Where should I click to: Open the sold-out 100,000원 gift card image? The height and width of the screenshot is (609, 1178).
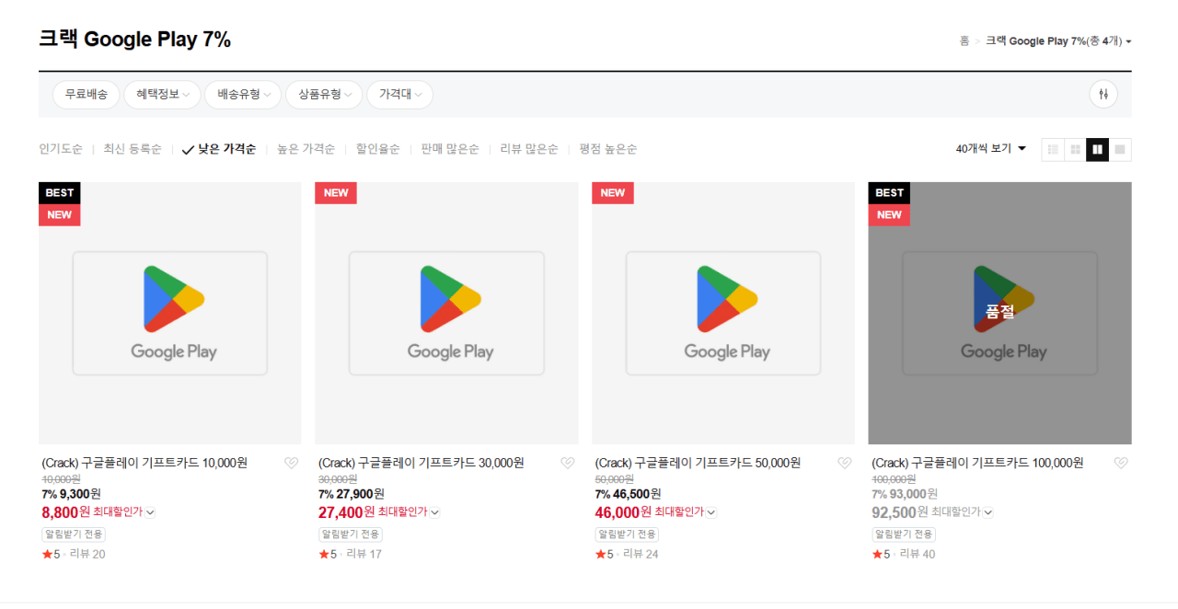[1000, 313]
